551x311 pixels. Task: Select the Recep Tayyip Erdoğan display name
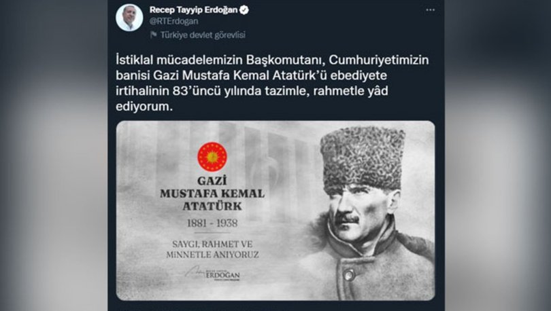[194, 10]
